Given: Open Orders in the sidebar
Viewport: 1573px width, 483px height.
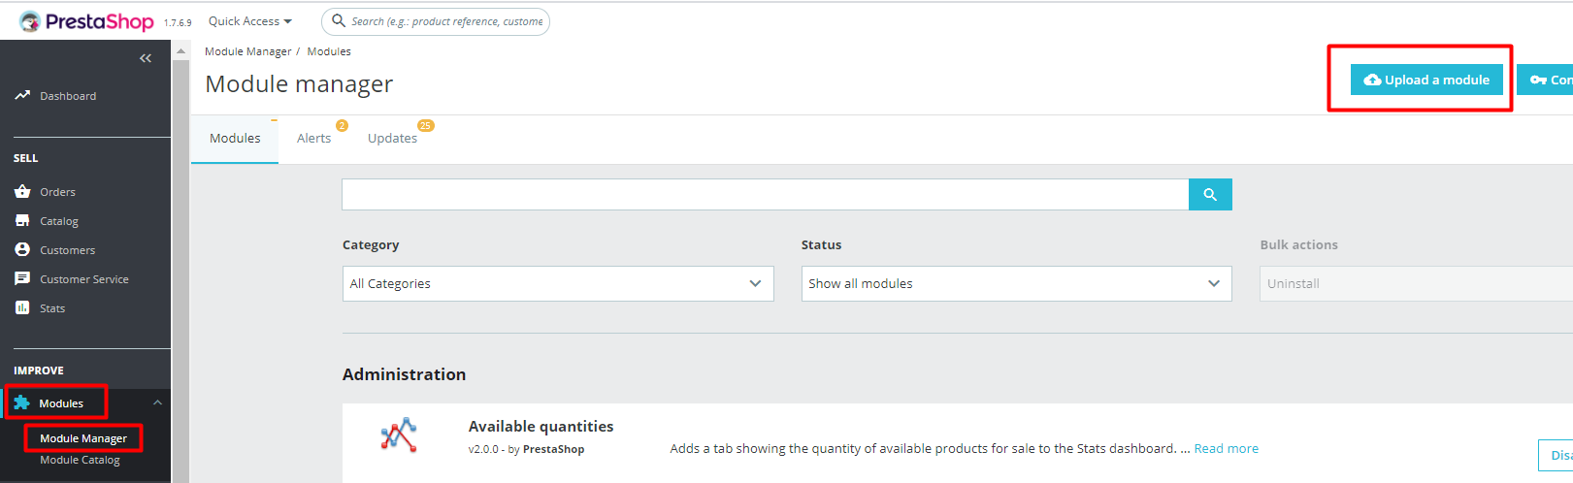Looking at the screenshot, I should [x=57, y=192].
